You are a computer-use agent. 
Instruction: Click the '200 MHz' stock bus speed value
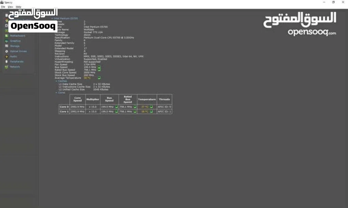[x=89, y=75]
